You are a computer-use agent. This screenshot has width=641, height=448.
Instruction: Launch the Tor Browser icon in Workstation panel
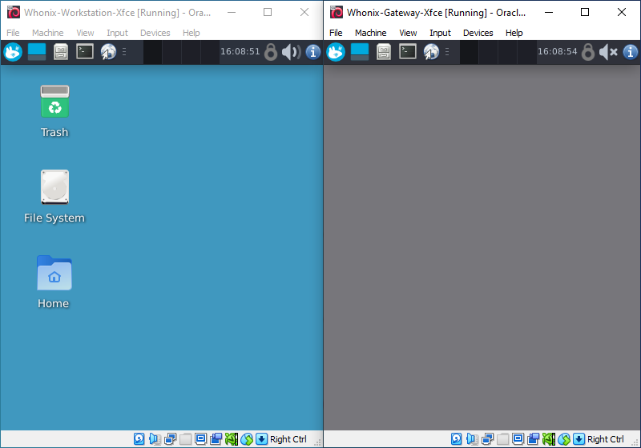[x=108, y=52]
